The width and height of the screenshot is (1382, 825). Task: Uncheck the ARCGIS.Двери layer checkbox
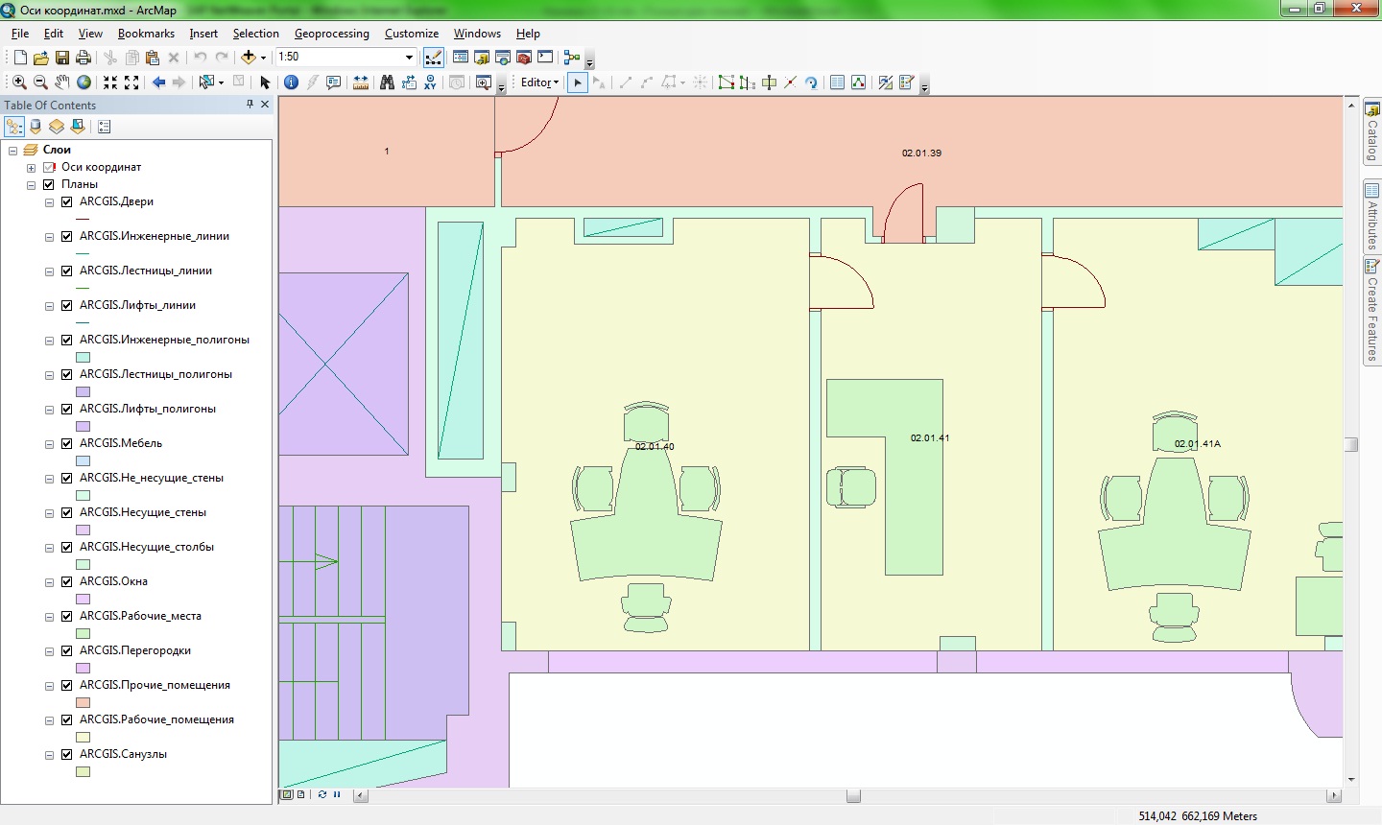tap(67, 201)
